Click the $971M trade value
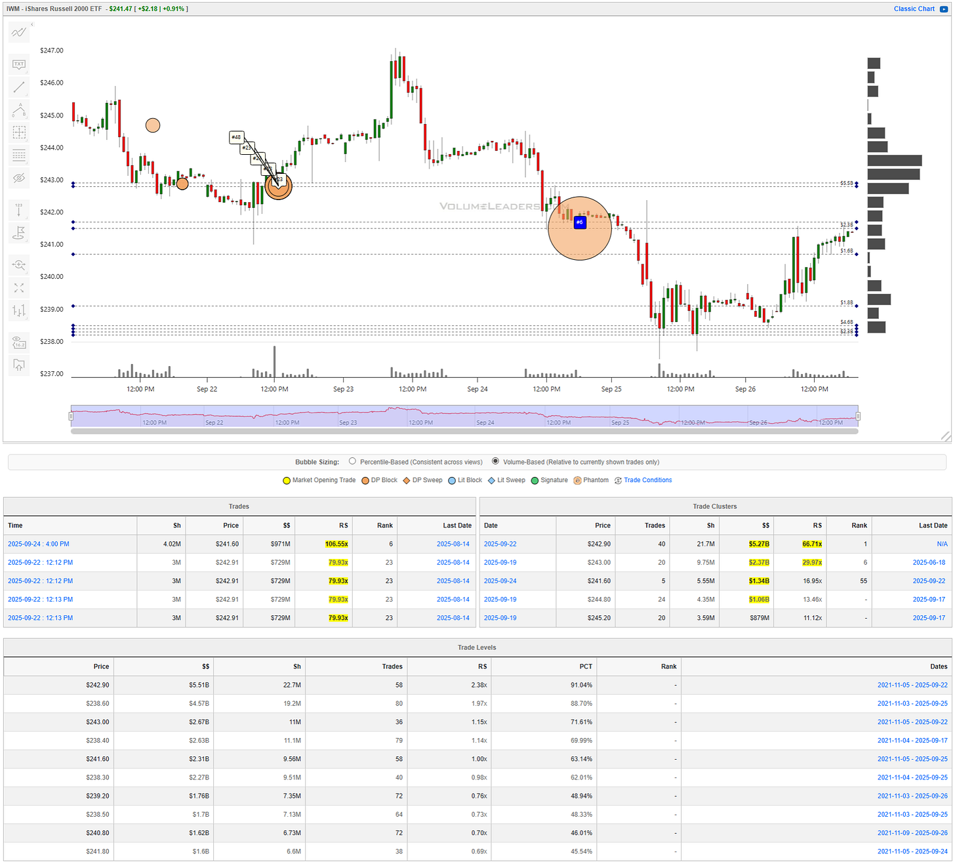This screenshot has width=955, height=862. [280, 544]
